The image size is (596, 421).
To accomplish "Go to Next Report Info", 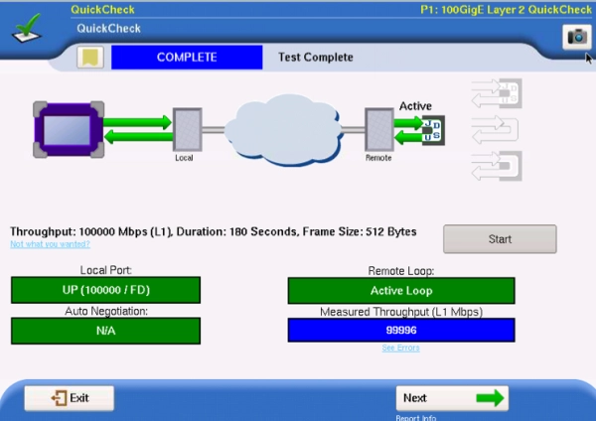I will (x=452, y=398).
